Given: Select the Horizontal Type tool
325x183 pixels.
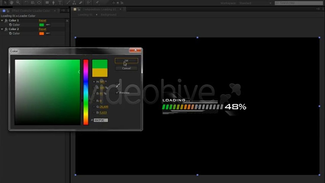Looking at the screenshot, I should 60,3.
